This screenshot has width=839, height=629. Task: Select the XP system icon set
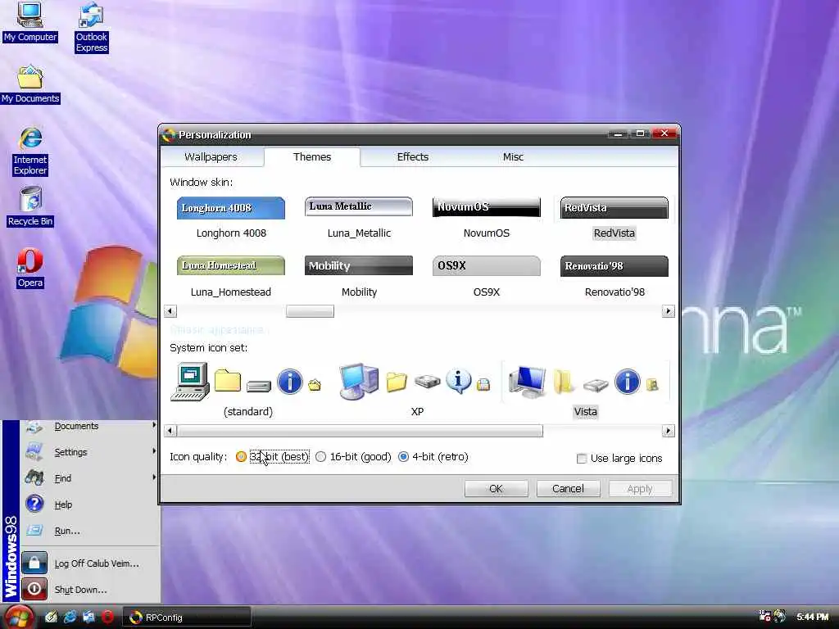pyautogui.click(x=417, y=390)
